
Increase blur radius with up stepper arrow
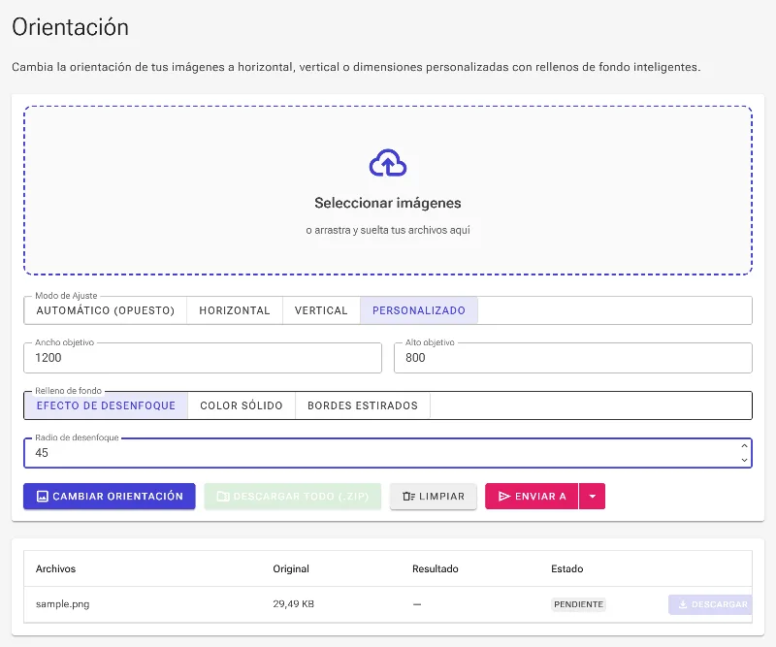point(744,446)
